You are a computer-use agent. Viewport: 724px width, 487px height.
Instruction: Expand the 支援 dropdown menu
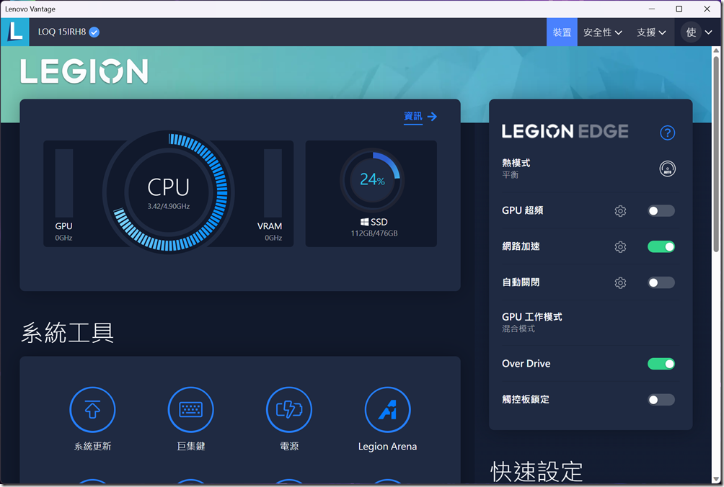(651, 32)
